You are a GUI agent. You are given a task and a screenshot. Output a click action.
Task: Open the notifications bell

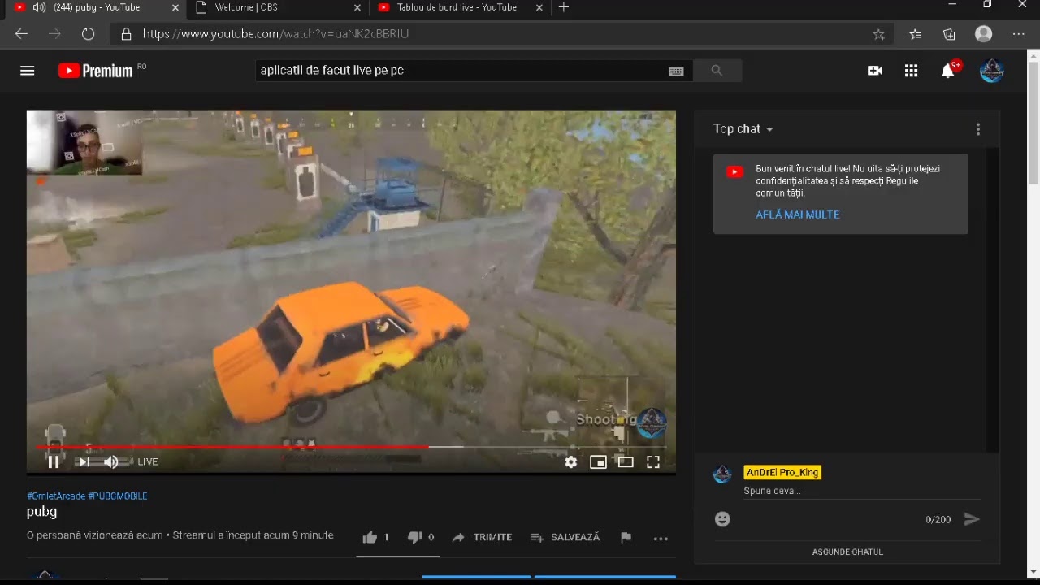(947, 71)
